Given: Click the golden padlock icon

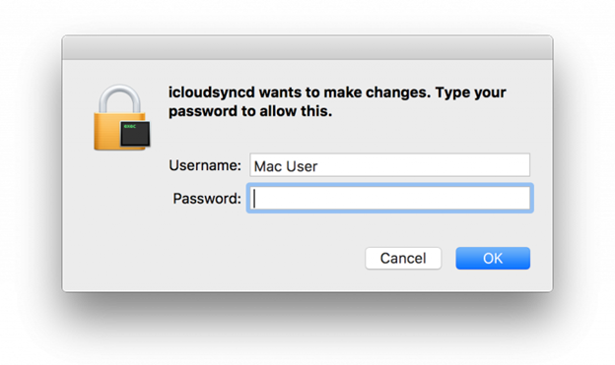Looking at the screenshot, I should coord(121,117).
